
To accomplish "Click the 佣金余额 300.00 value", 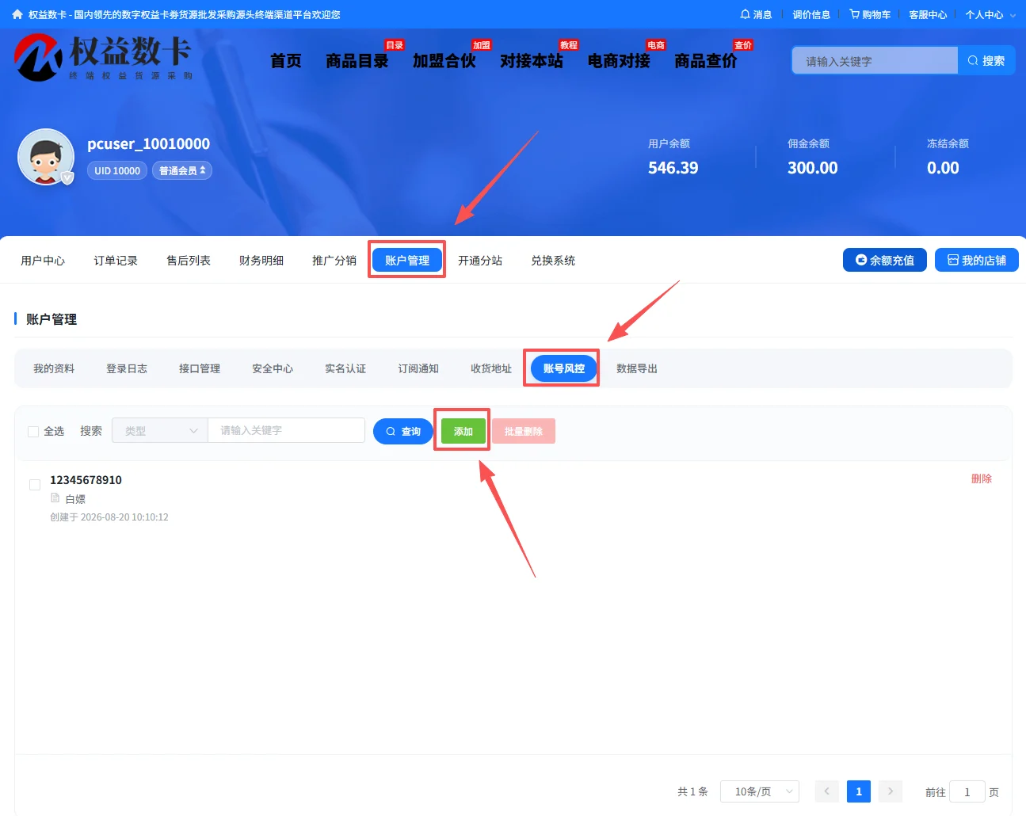I will [x=812, y=168].
